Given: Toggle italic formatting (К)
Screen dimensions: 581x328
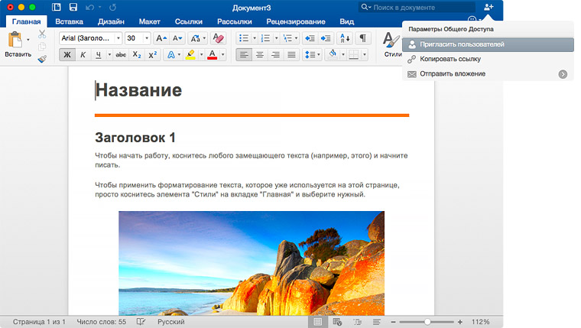Looking at the screenshot, I should pos(83,55).
